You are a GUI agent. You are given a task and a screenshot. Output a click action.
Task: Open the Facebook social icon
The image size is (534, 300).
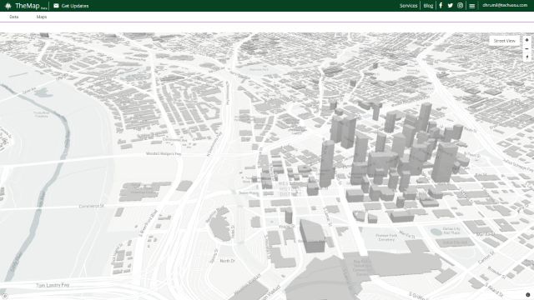pos(441,6)
